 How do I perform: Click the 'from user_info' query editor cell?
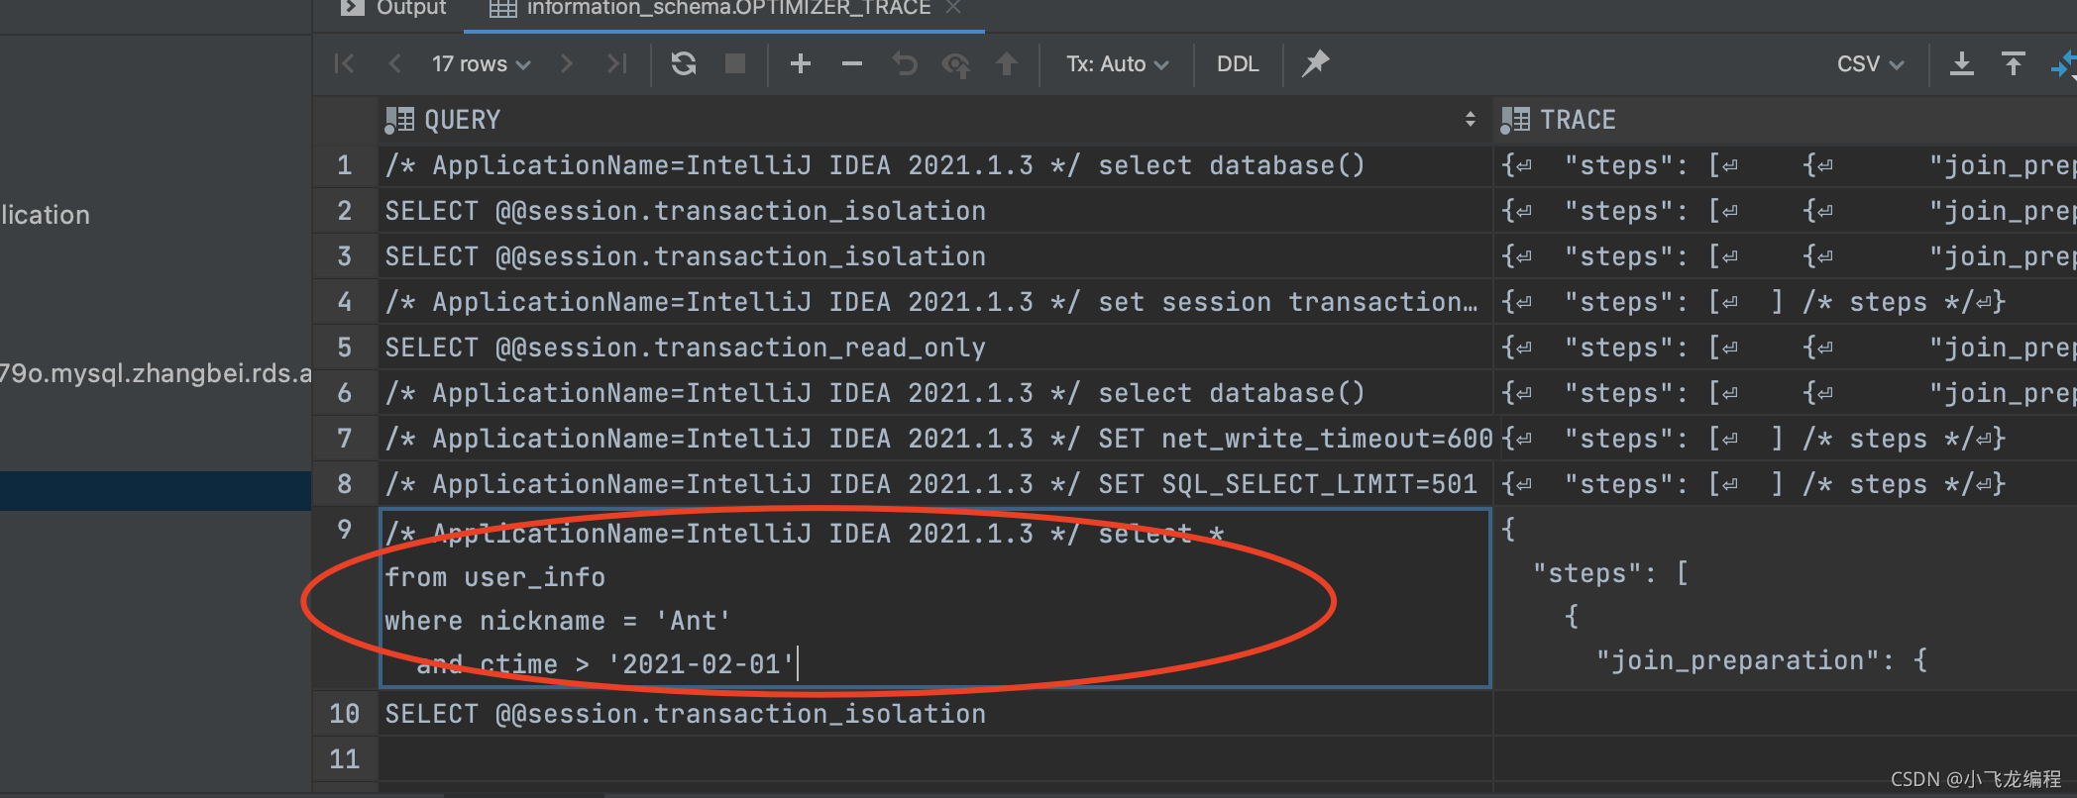pos(934,598)
